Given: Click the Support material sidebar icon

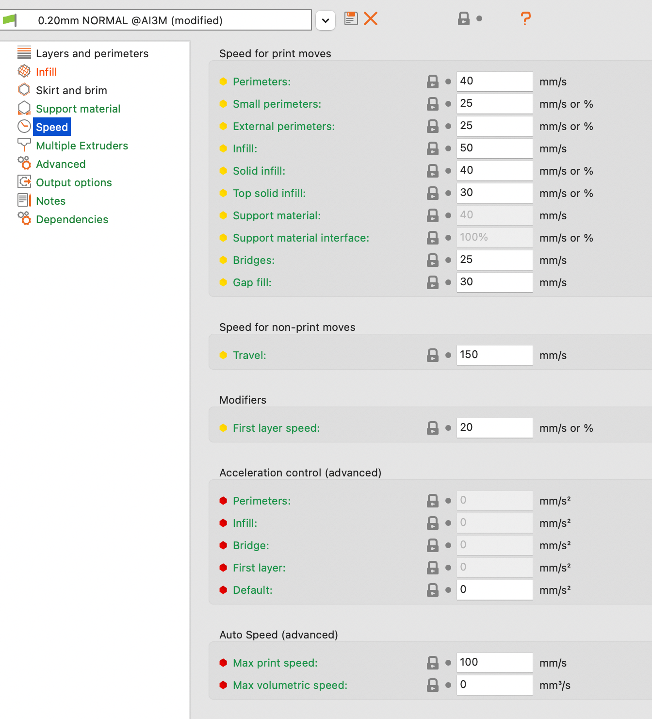Looking at the screenshot, I should coord(24,108).
